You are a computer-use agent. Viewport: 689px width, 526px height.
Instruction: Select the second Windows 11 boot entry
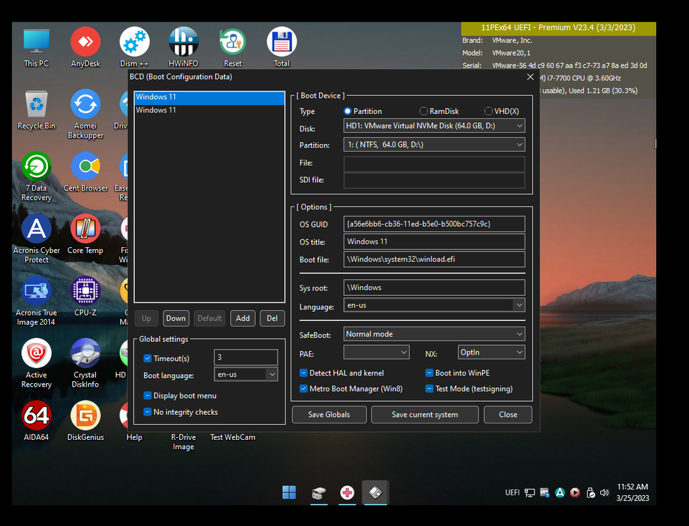156,110
